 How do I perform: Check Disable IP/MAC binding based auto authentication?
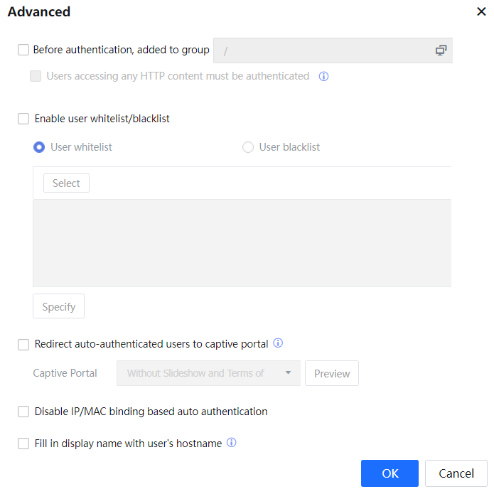coord(23,412)
